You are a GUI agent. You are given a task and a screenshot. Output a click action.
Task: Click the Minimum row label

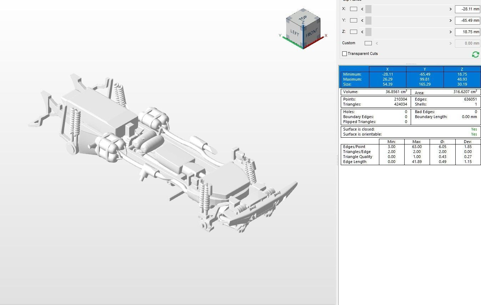tap(352, 74)
